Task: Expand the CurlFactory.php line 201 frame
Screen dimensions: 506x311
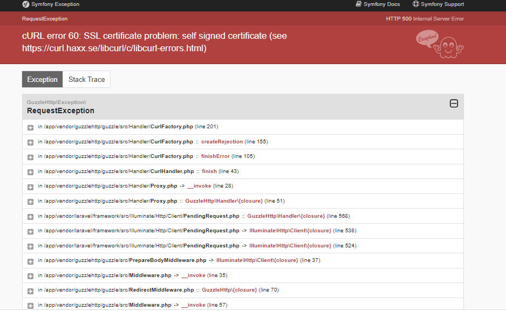Action: 30,127
